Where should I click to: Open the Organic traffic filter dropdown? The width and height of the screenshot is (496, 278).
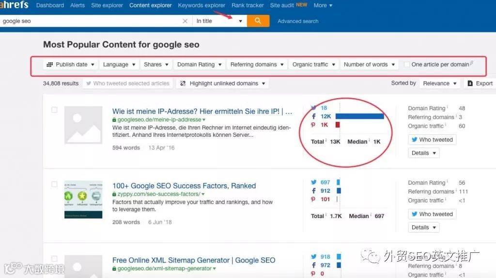(x=313, y=64)
